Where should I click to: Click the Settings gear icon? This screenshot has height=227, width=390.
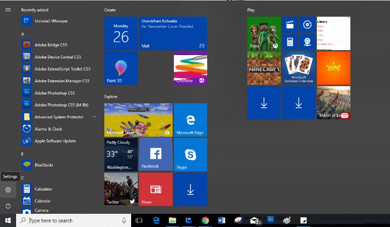pos(8,190)
